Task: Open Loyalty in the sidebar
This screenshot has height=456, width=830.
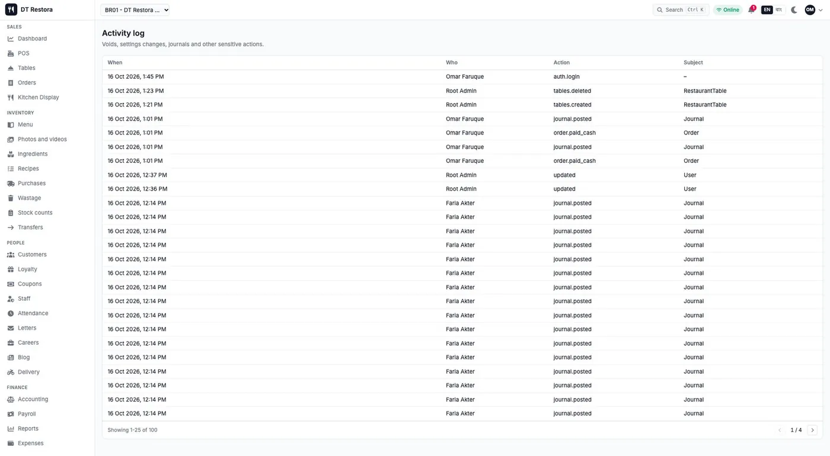Action: pyautogui.click(x=27, y=269)
